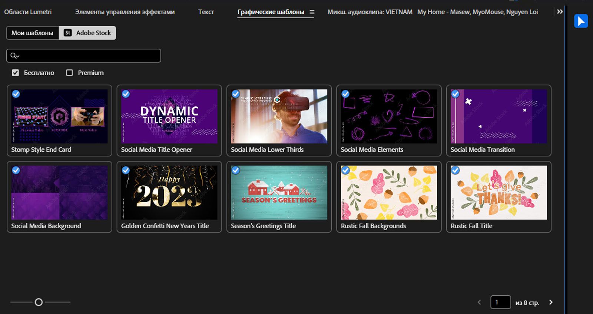
Task: Click licensed badge on Social Media Title Opener
Action: point(126,94)
